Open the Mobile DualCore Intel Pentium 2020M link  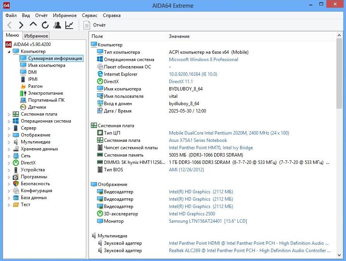229,133
